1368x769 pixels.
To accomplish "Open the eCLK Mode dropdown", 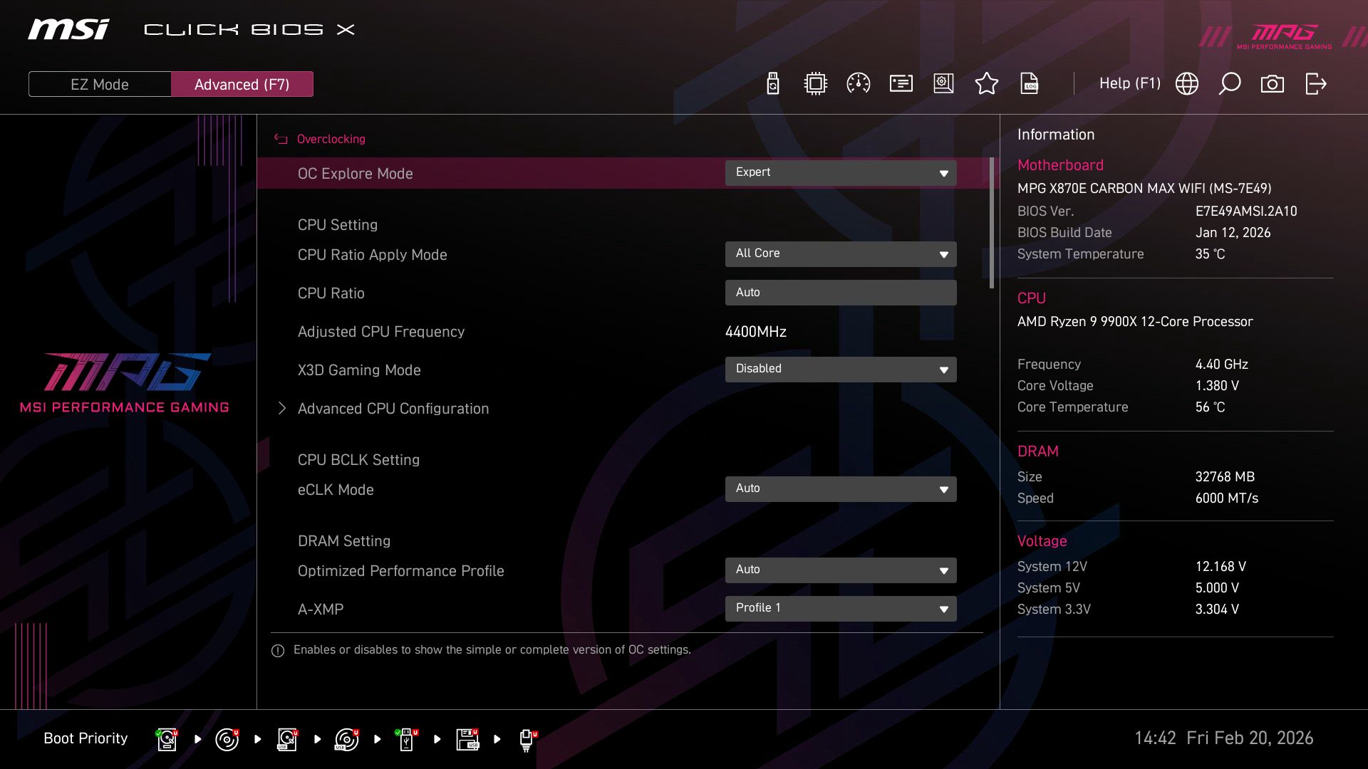I will (x=841, y=488).
